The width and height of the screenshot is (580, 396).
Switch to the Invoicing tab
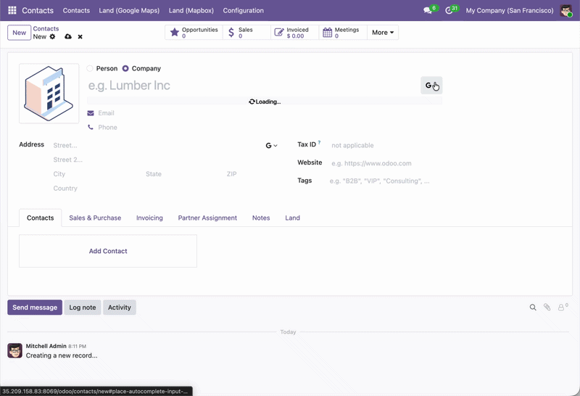click(x=149, y=218)
